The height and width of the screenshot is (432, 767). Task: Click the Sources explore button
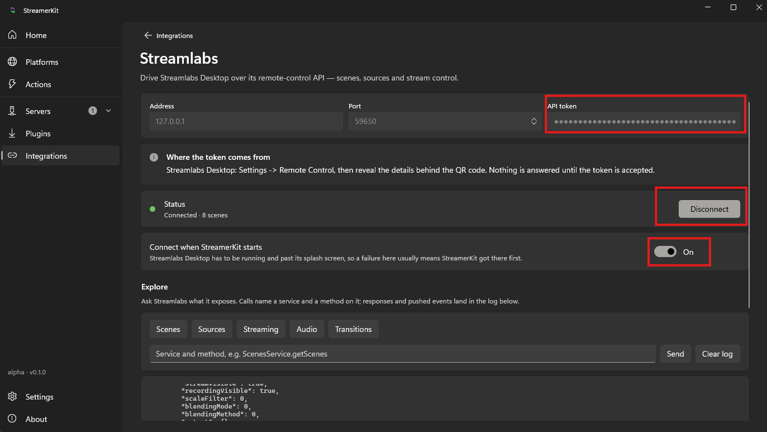[212, 329]
